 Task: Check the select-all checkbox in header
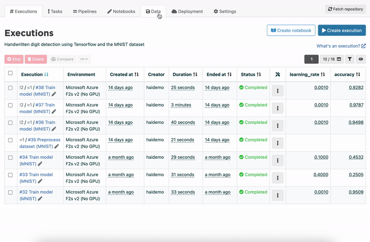(10, 73)
